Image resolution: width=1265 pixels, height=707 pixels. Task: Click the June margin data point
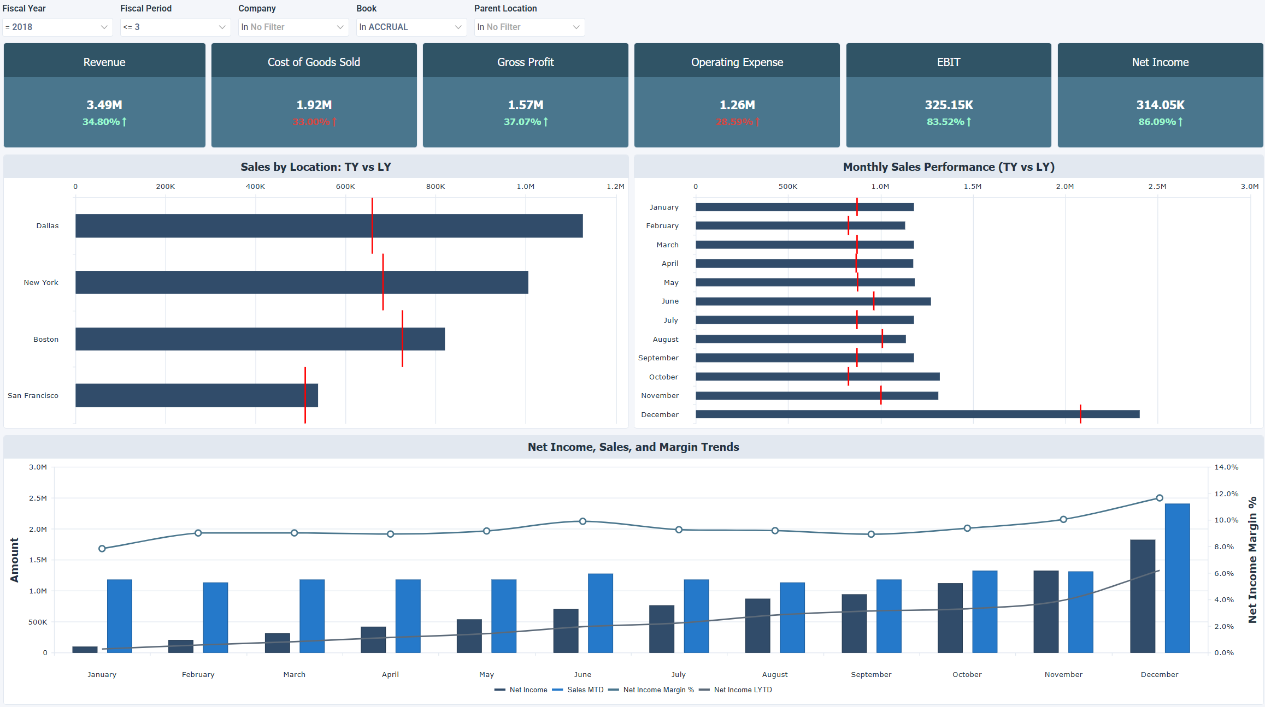pos(582,521)
